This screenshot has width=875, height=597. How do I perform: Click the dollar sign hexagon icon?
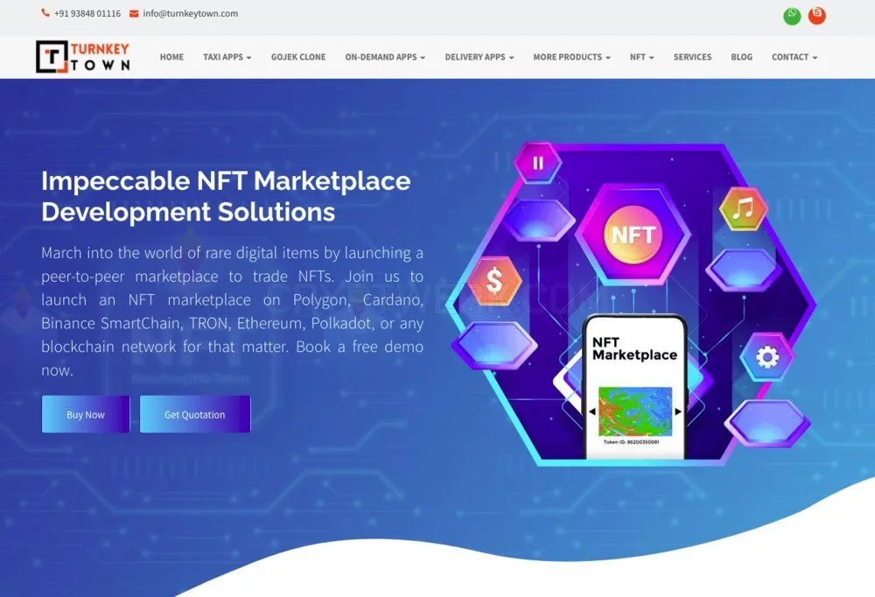tap(494, 280)
